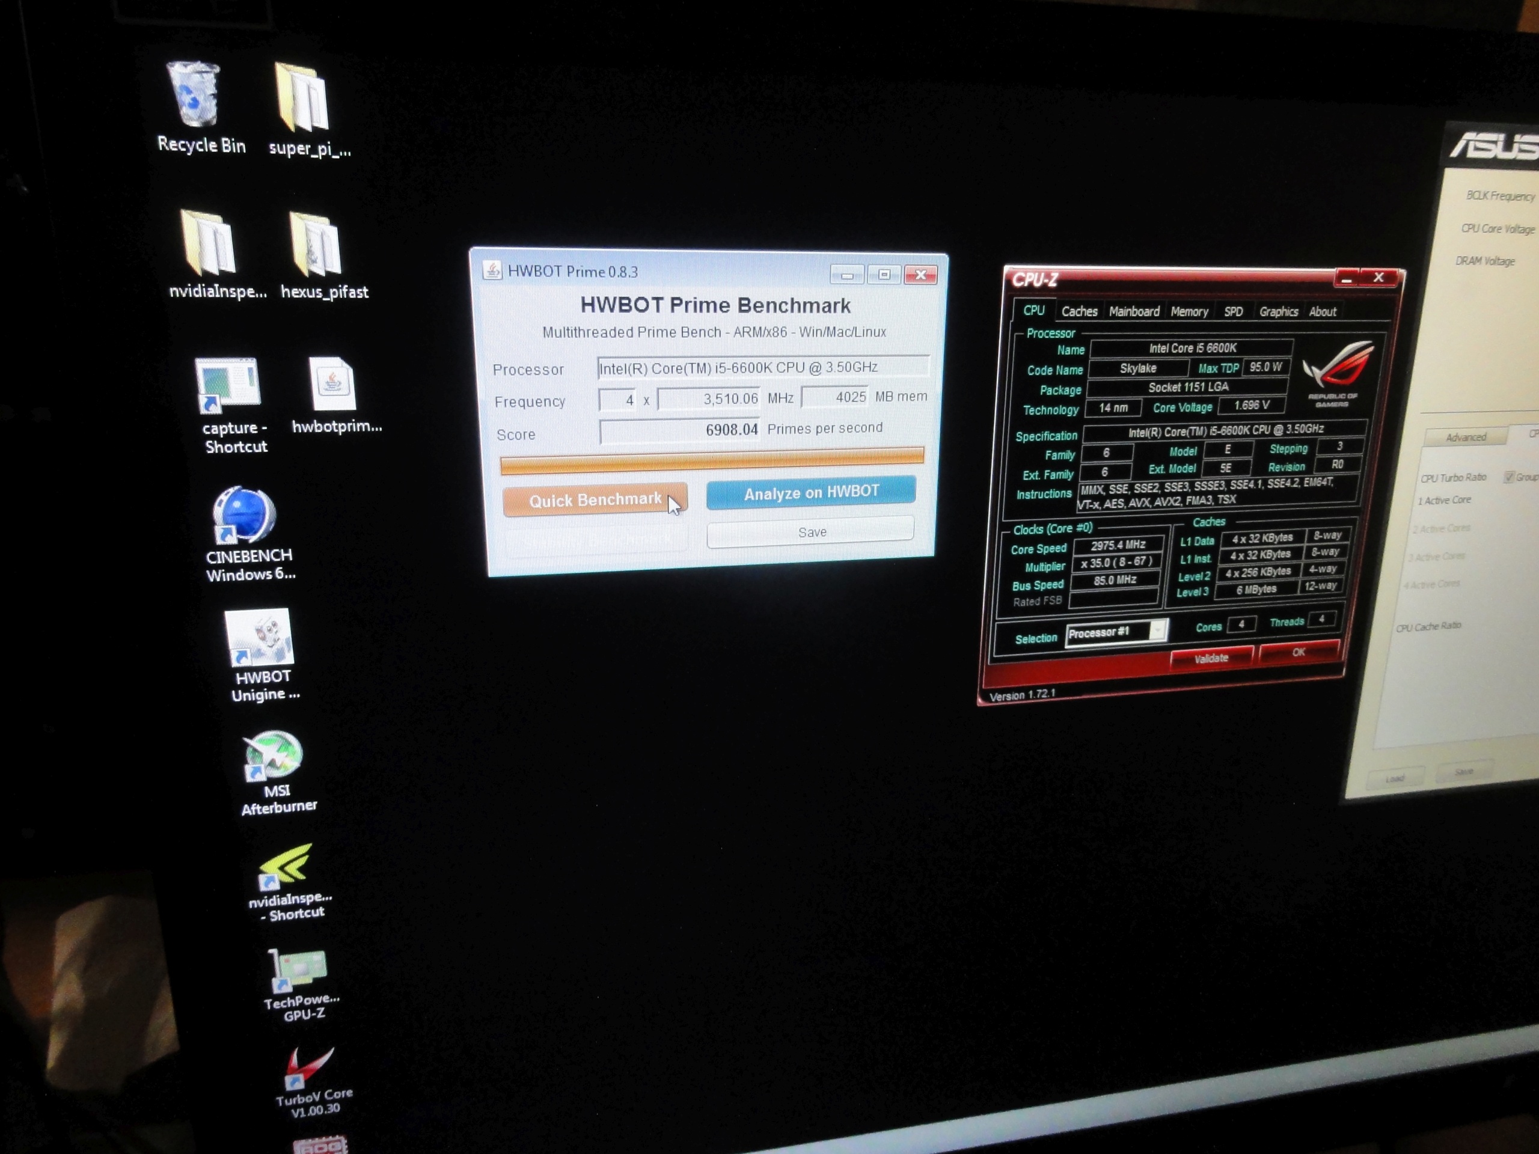Click the orange benchmark progress bar
The height and width of the screenshot is (1154, 1539).
(x=711, y=460)
